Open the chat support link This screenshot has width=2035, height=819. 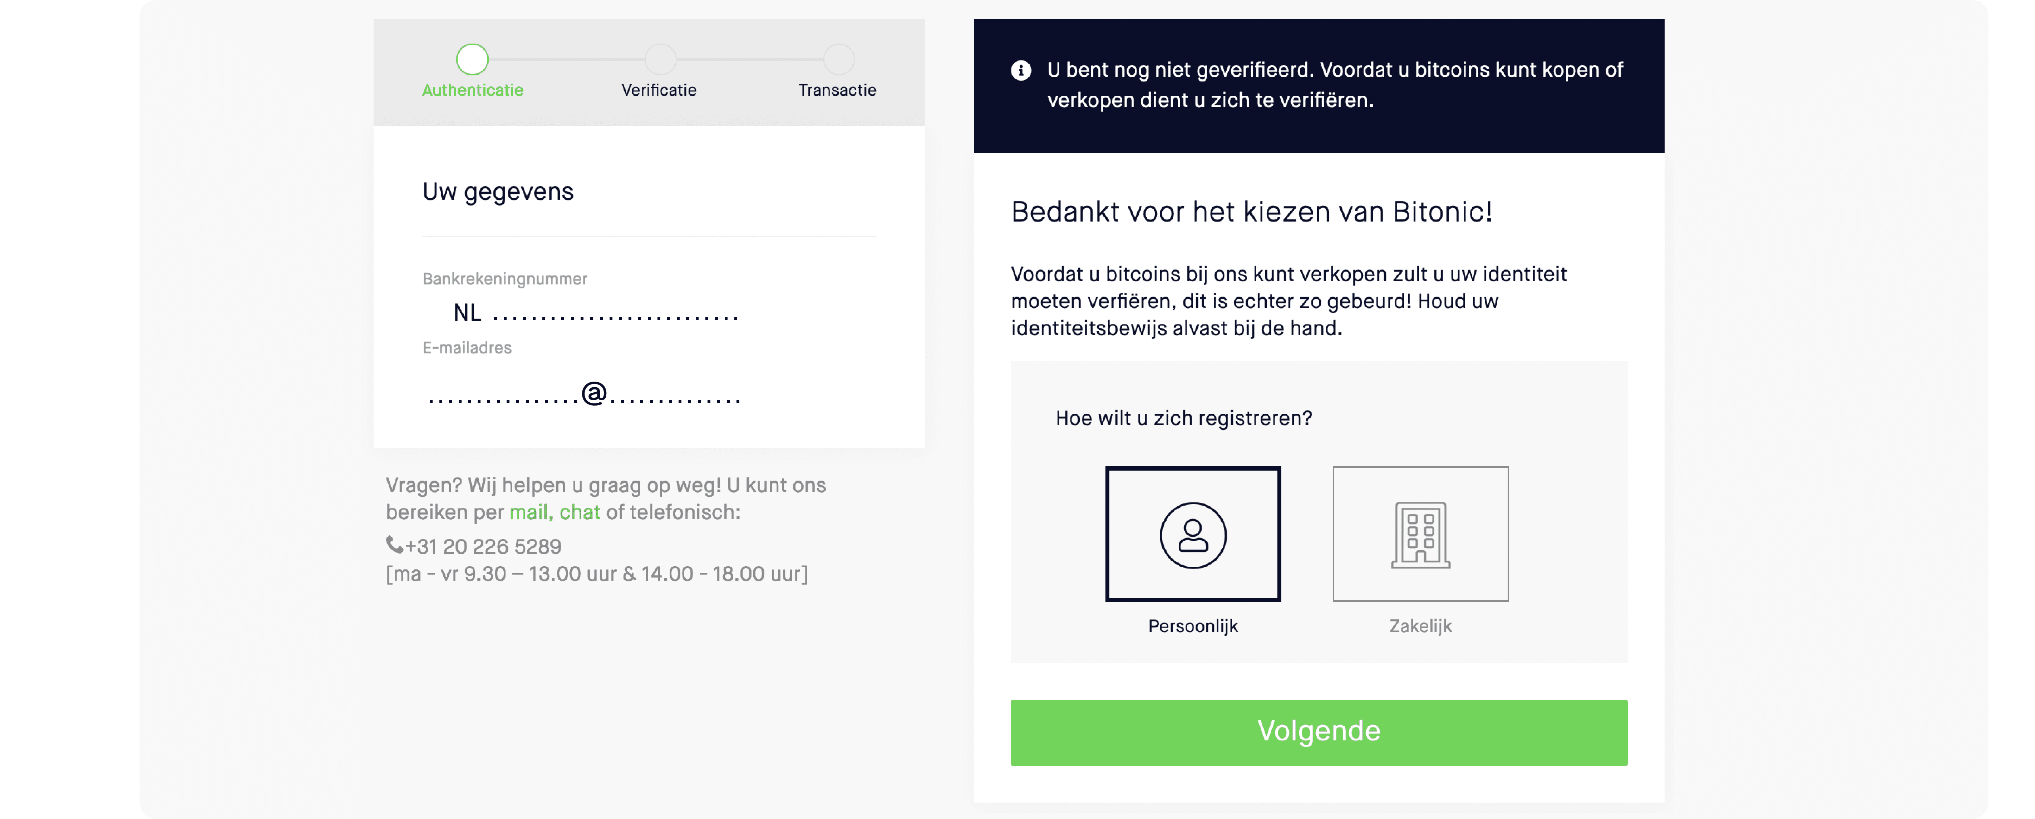pyautogui.click(x=580, y=512)
